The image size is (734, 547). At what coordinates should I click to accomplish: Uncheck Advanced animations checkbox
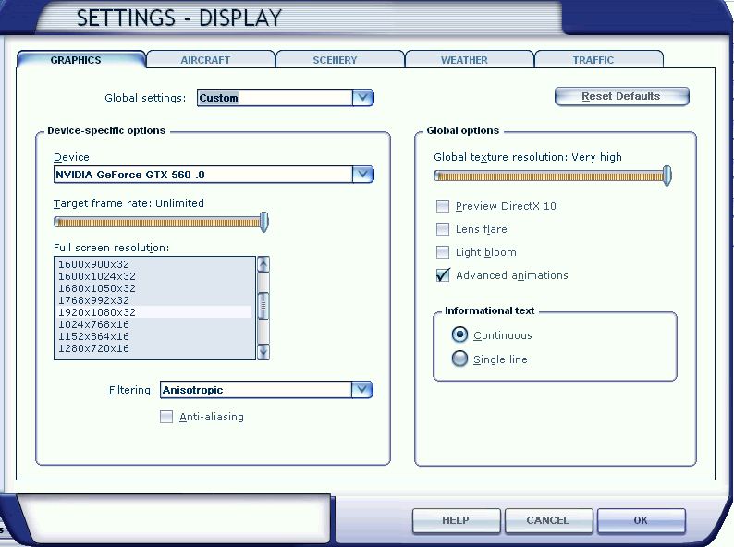(x=443, y=275)
